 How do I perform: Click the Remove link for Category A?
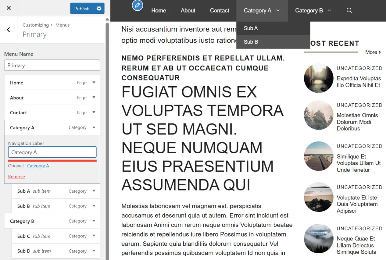16,177
